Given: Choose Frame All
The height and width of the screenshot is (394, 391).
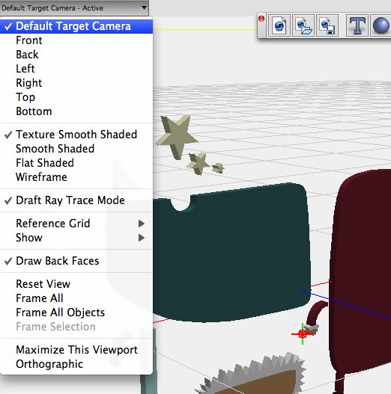Looking at the screenshot, I should click(x=76, y=298).
